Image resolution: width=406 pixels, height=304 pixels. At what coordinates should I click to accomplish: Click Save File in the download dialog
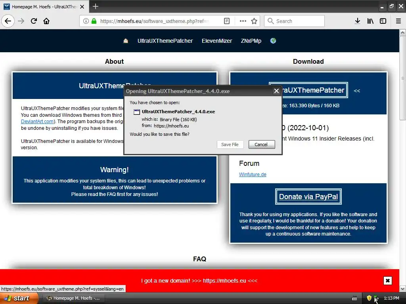pyautogui.click(x=230, y=144)
